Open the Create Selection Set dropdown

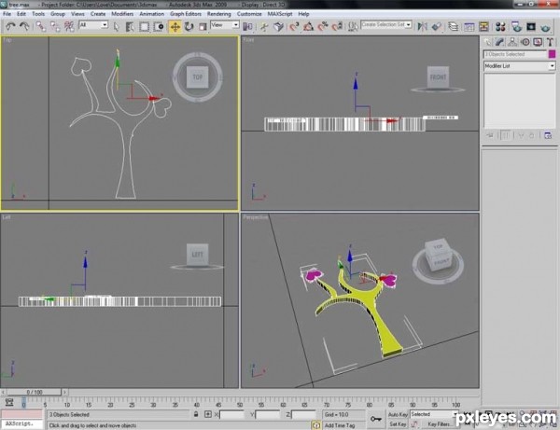coord(386,24)
